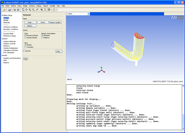185x133 pixels.
Task: Select the Pan view tool
Action: point(27,10)
